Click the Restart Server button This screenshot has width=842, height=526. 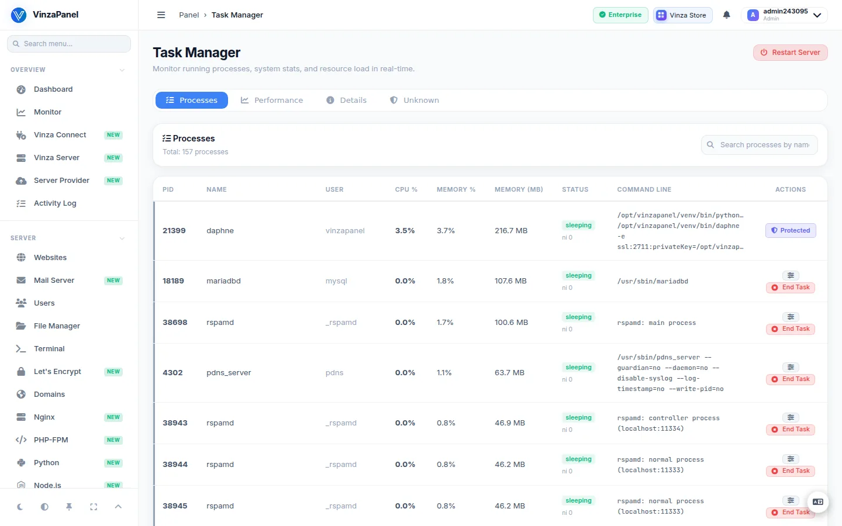coord(790,53)
